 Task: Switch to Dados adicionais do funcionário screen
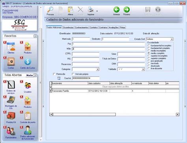[28, 130]
